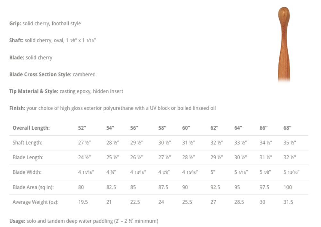Select the 52″ overall length column header

pos(82,128)
